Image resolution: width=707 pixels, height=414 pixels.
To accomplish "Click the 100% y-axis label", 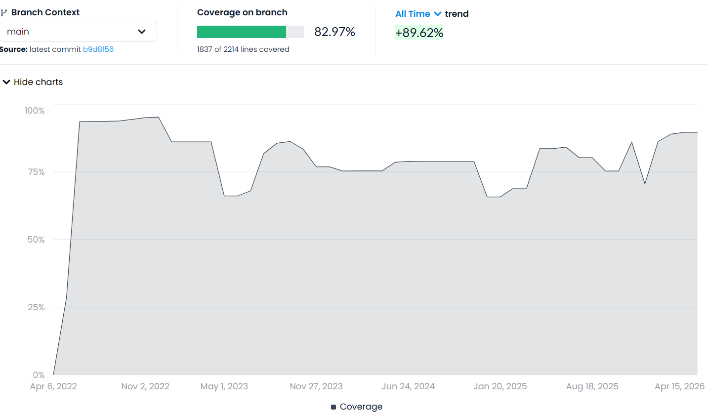I will click(35, 110).
